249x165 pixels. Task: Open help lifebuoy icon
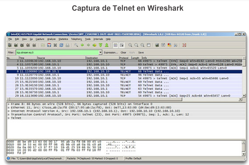[x=184, y=45]
